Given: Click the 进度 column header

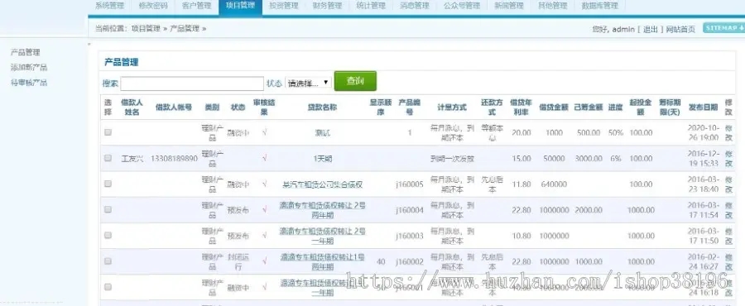Looking at the screenshot, I should [x=616, y=108].
